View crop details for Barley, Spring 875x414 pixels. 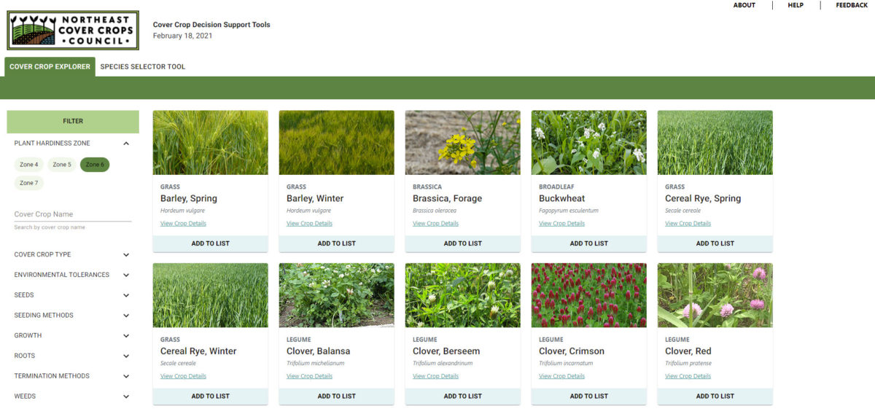pos(183,224)
